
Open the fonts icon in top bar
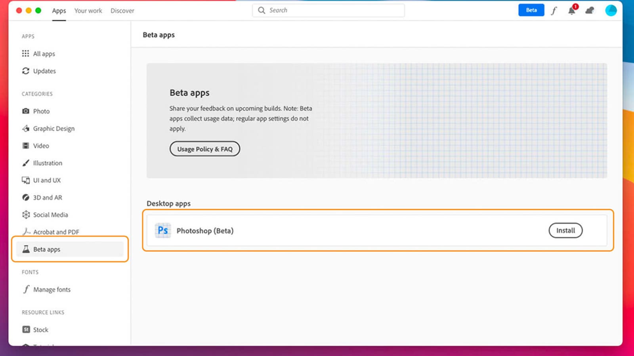pos(554,11)
